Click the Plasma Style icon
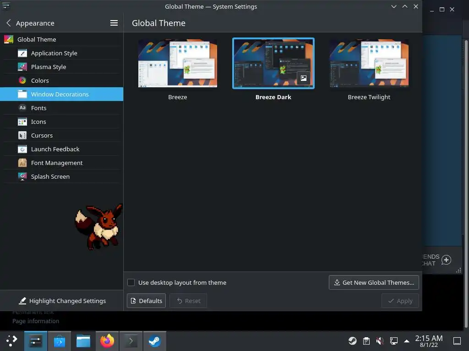The image size is (469, 351). 22,67
